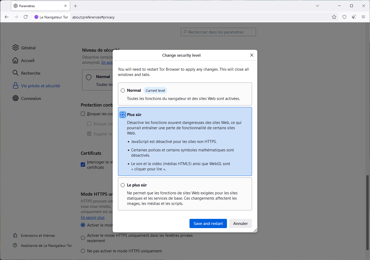Click the Certaines polices bullet text

pos(182,153)
